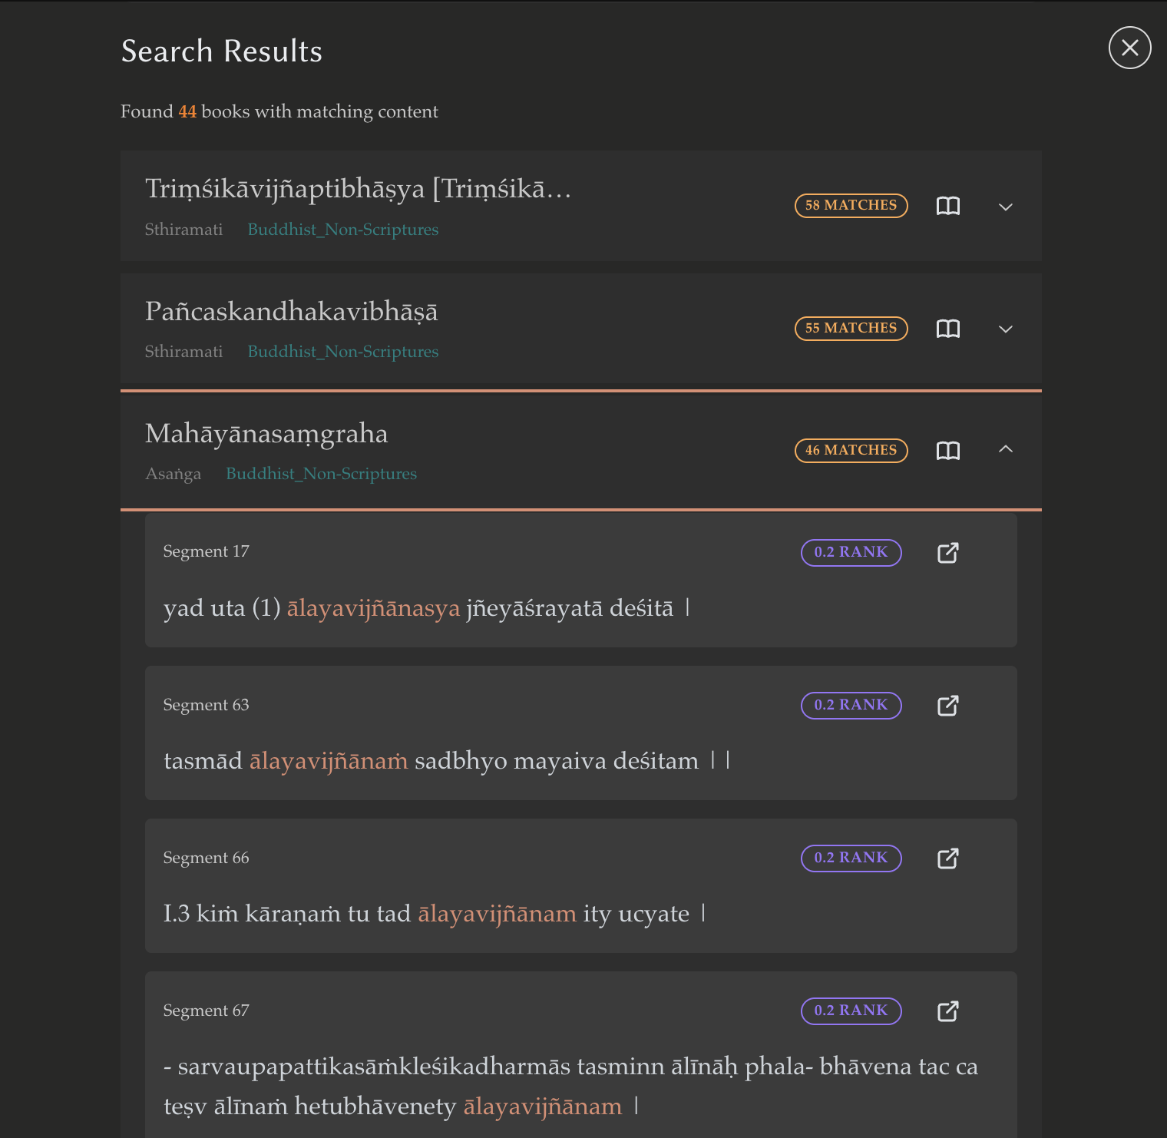
Task: Open book icon for Pañcaskandhakavibhāṣā
Action: coord(948,329)
